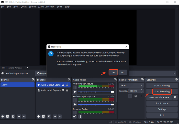The width and height of the screenshot is (179, 124).
Task: Expand the source toolbar dropdown arrow
Action: tap(174, 73)
